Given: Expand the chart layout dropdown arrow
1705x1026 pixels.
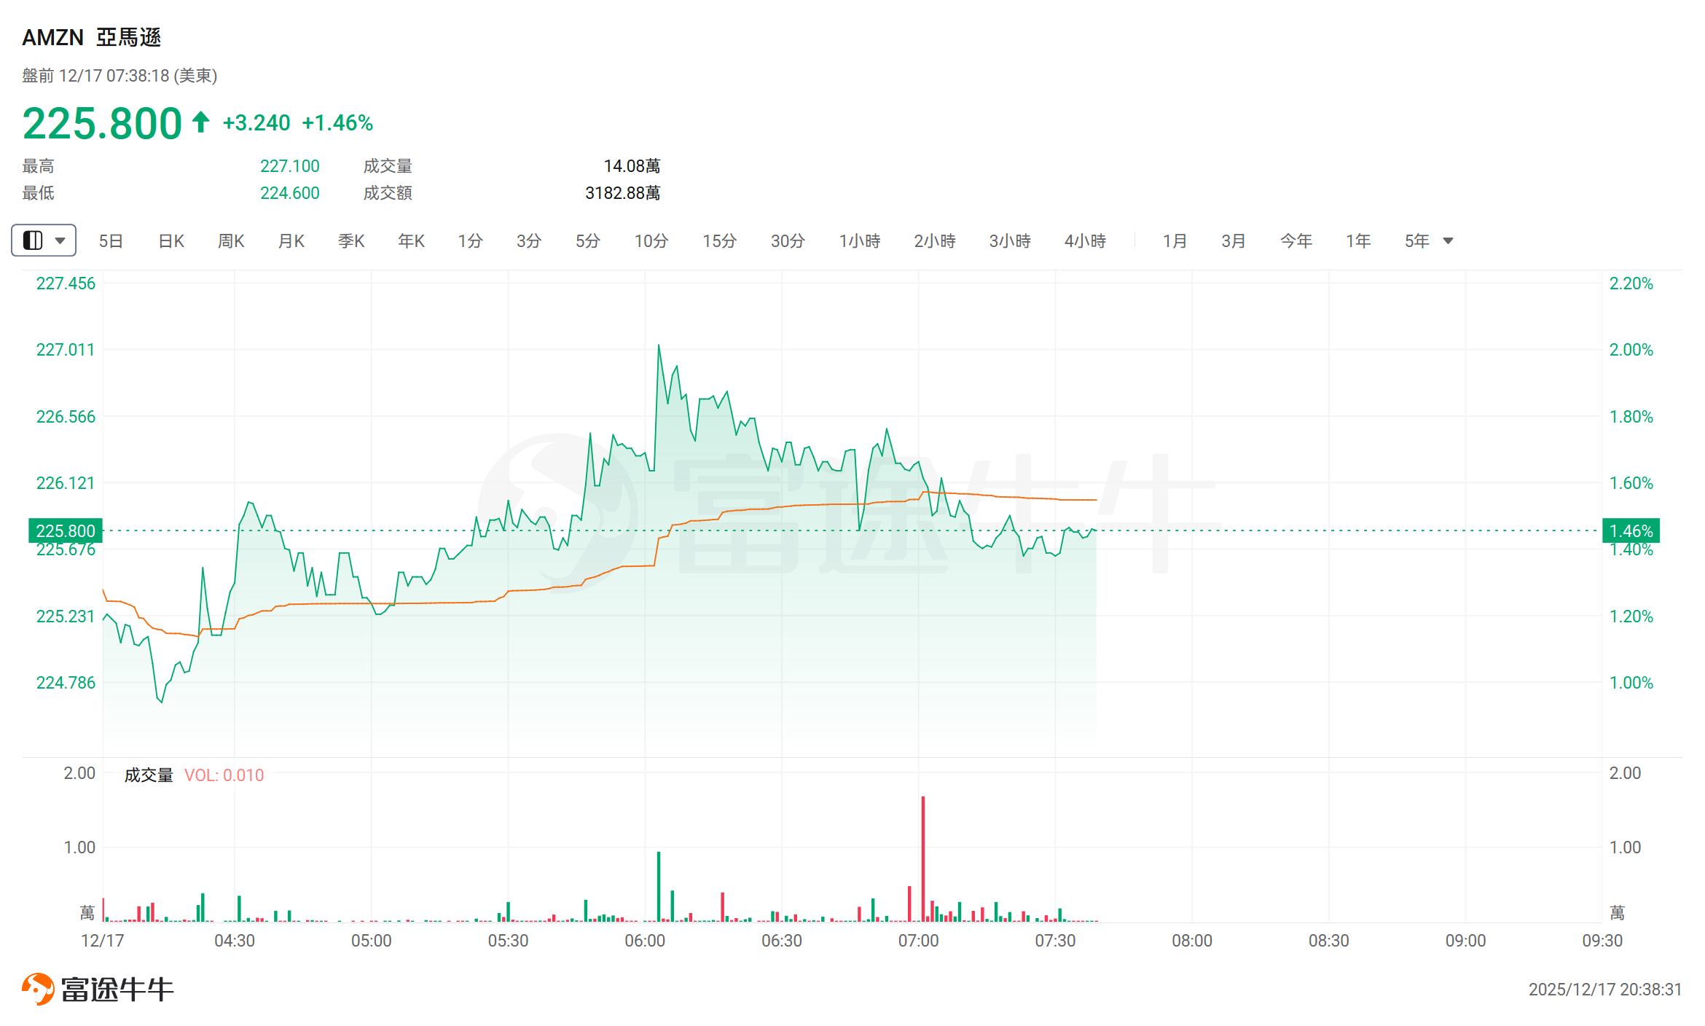Looking at the screenshot, I should click(60, 240).
